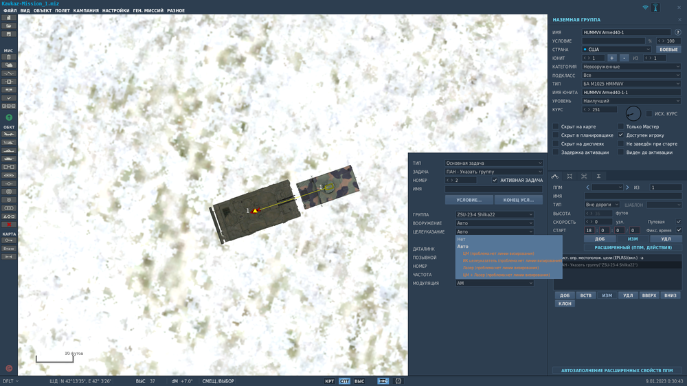Uncheck the АКТИВНАЯ ЗАДАЧА checkbox

[x=495, y=180]
